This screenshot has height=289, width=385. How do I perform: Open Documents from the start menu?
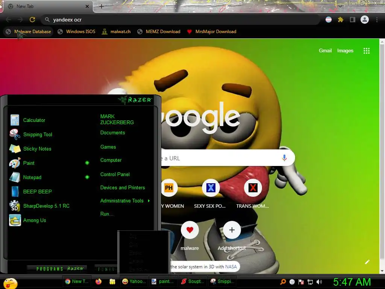113,133
